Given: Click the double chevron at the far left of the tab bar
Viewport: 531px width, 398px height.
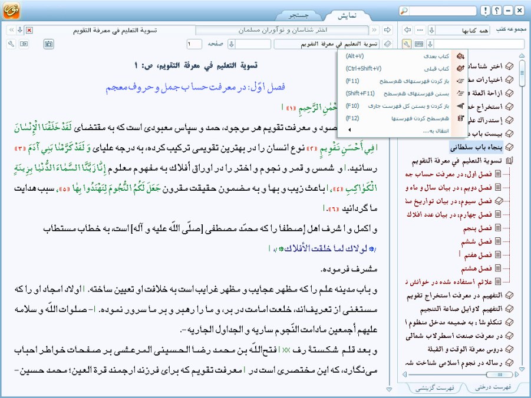Looking at the screenshot, I should (12, 30).
